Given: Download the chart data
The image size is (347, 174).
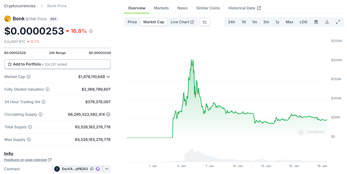Looking at the screenshot, I should [327, 22].
